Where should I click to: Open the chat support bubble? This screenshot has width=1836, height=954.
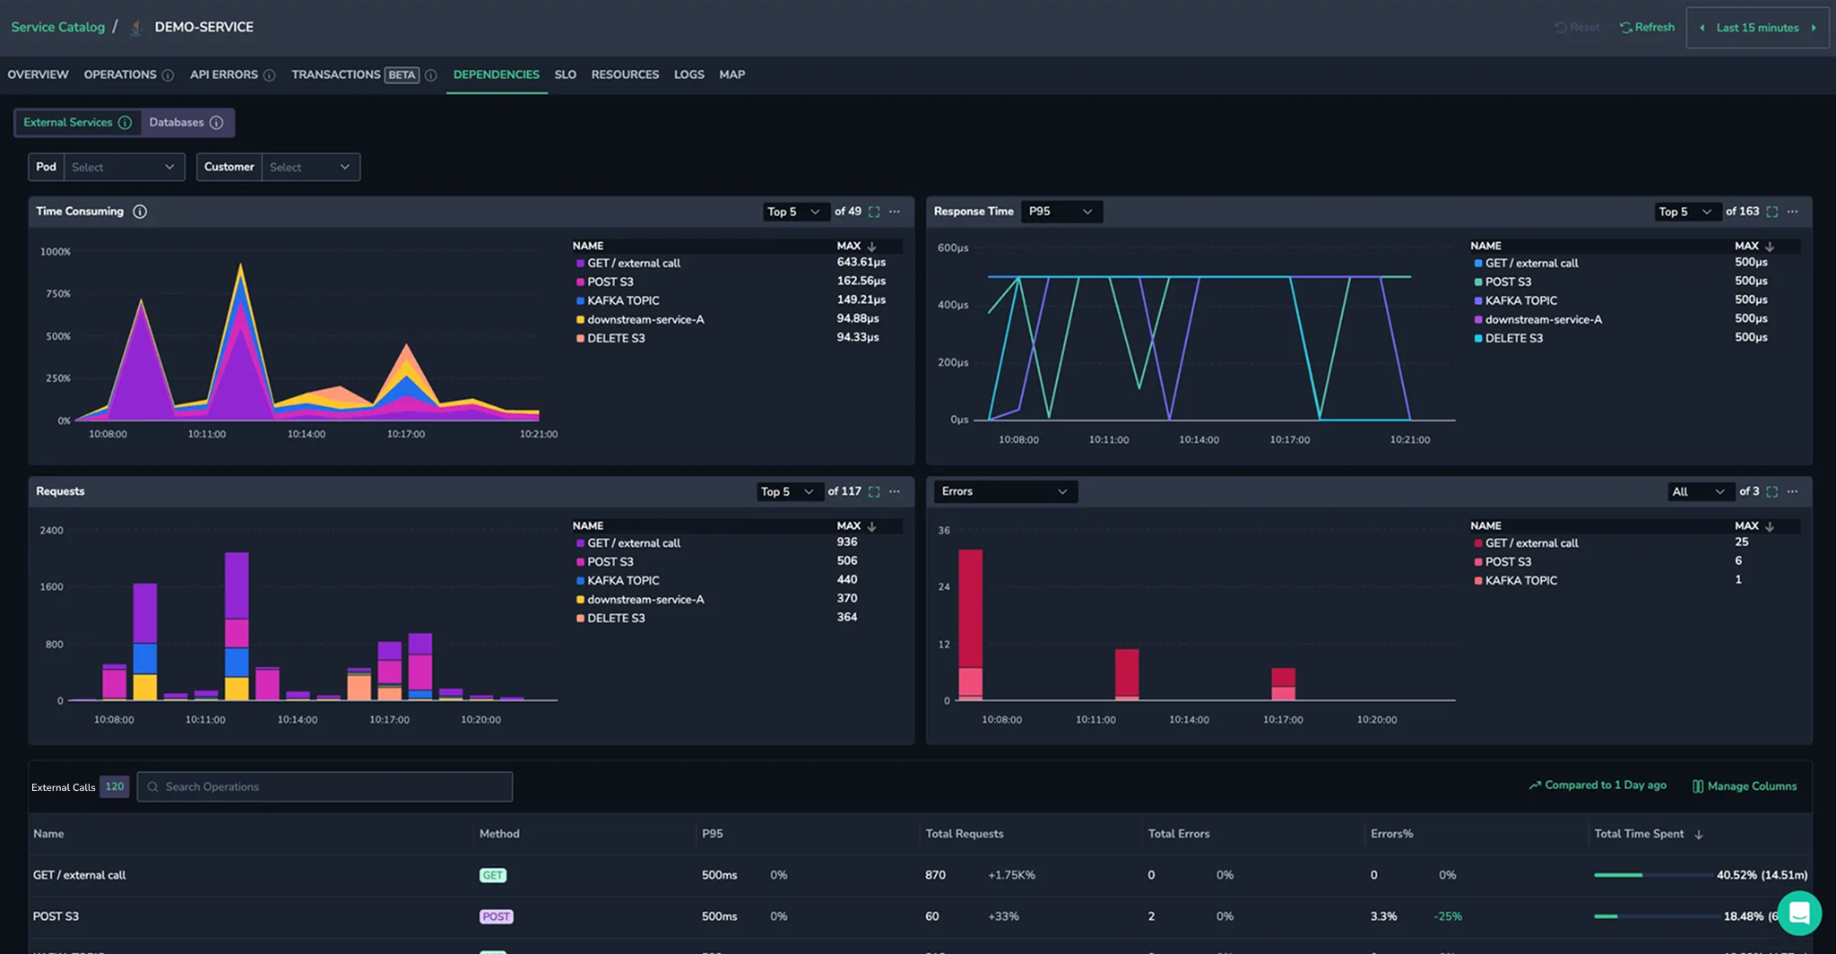1798,914
